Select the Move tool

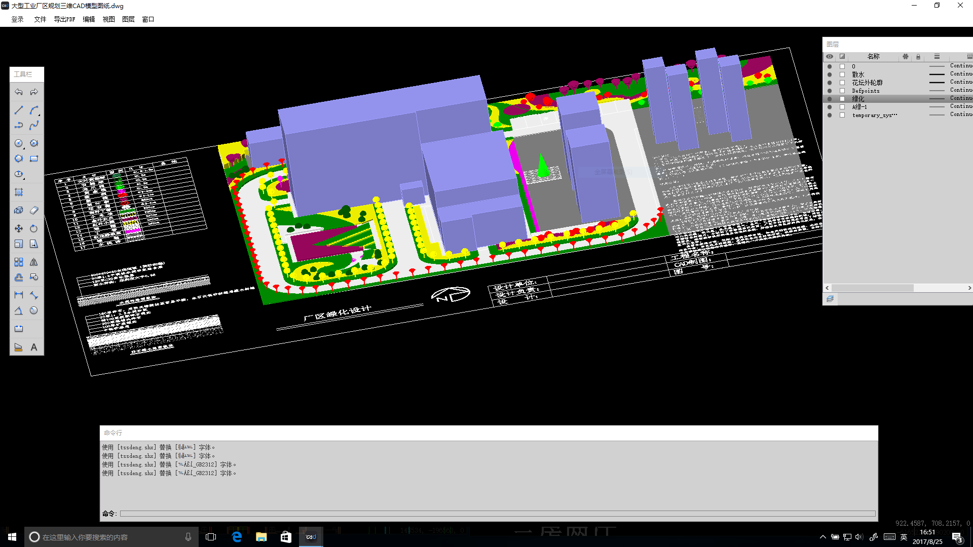[19, 228]
